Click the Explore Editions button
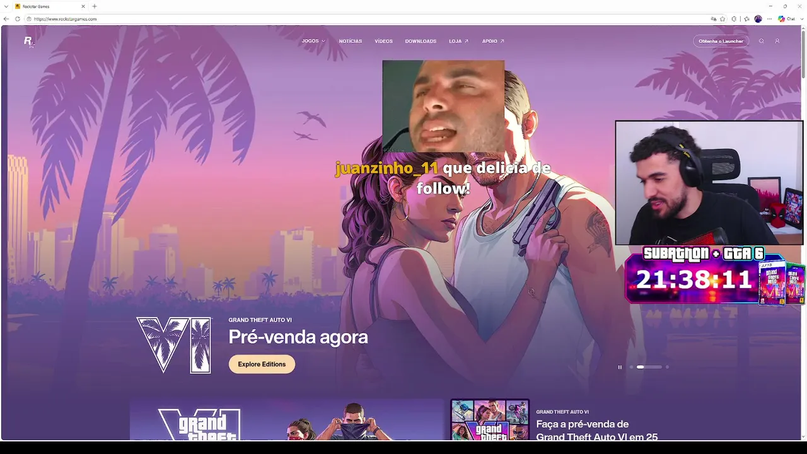807x454 pixels. point(262,364)
